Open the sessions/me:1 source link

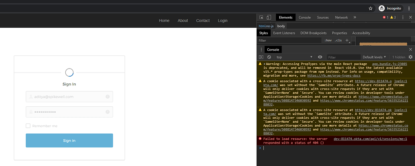(x=370, y=139)
